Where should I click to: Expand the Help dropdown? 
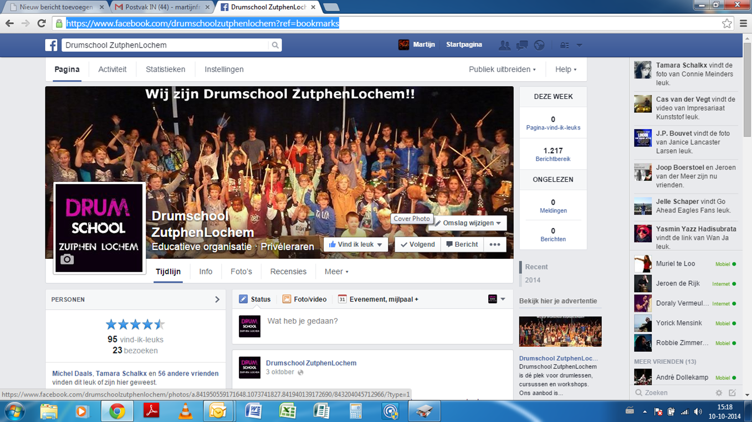pos(566,70)
